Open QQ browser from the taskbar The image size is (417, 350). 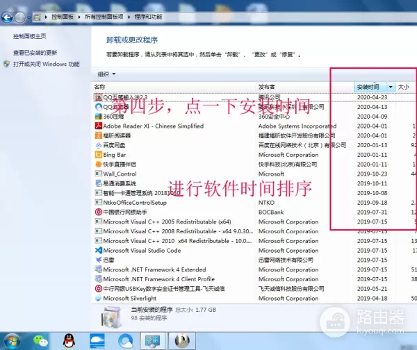126,341
